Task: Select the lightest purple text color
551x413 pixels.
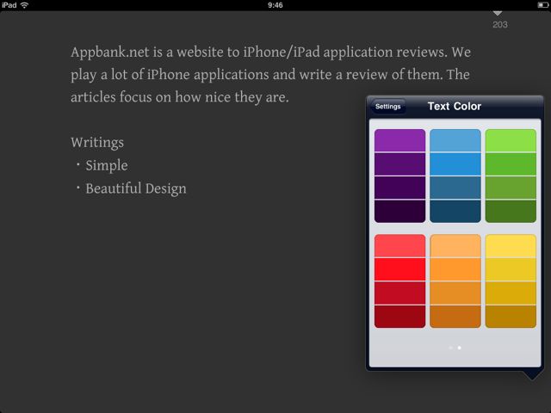Action: pos(399,140)
